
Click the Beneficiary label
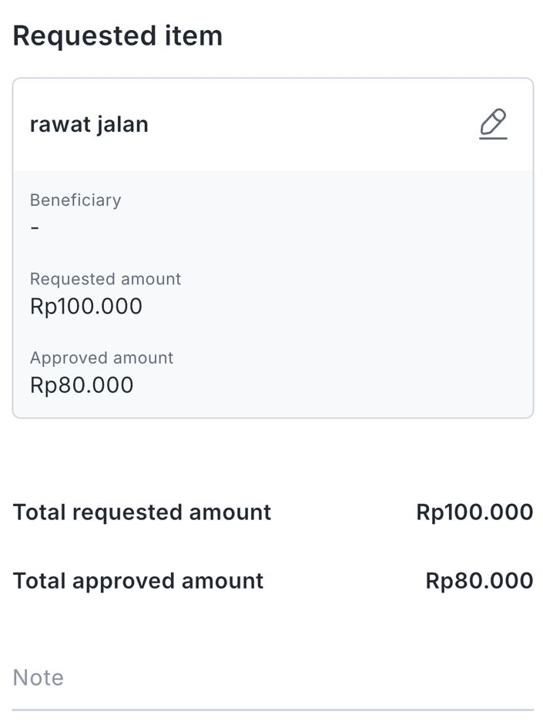pos(75,200)
